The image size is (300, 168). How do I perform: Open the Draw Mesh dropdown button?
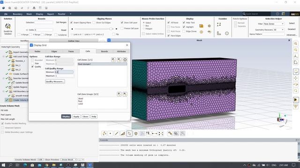(69, 160)
